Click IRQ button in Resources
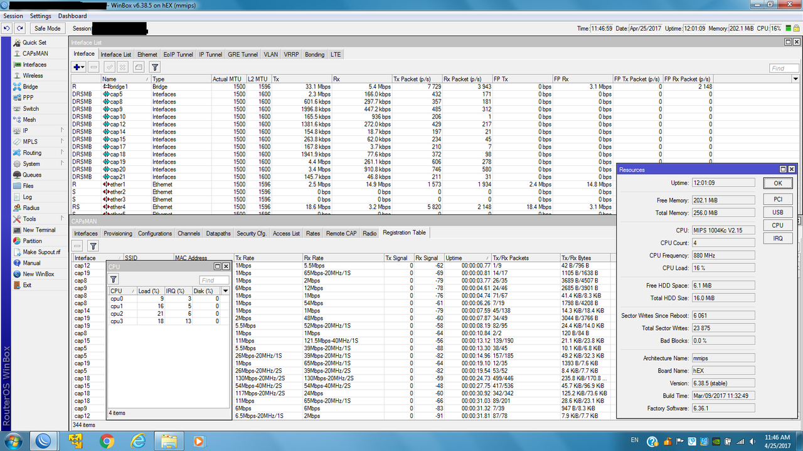The height and width of the screenshot is (451, 803). (x=777, y=239)
